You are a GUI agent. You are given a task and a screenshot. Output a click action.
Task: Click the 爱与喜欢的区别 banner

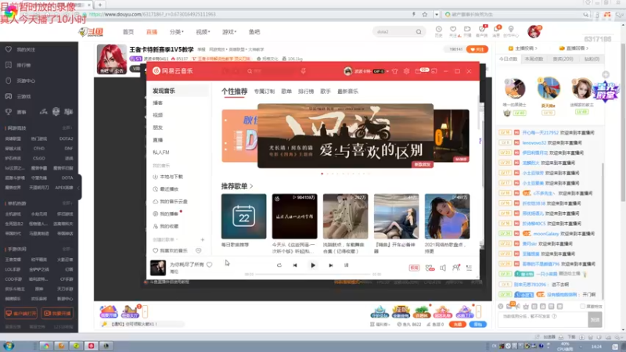[345, 136]
